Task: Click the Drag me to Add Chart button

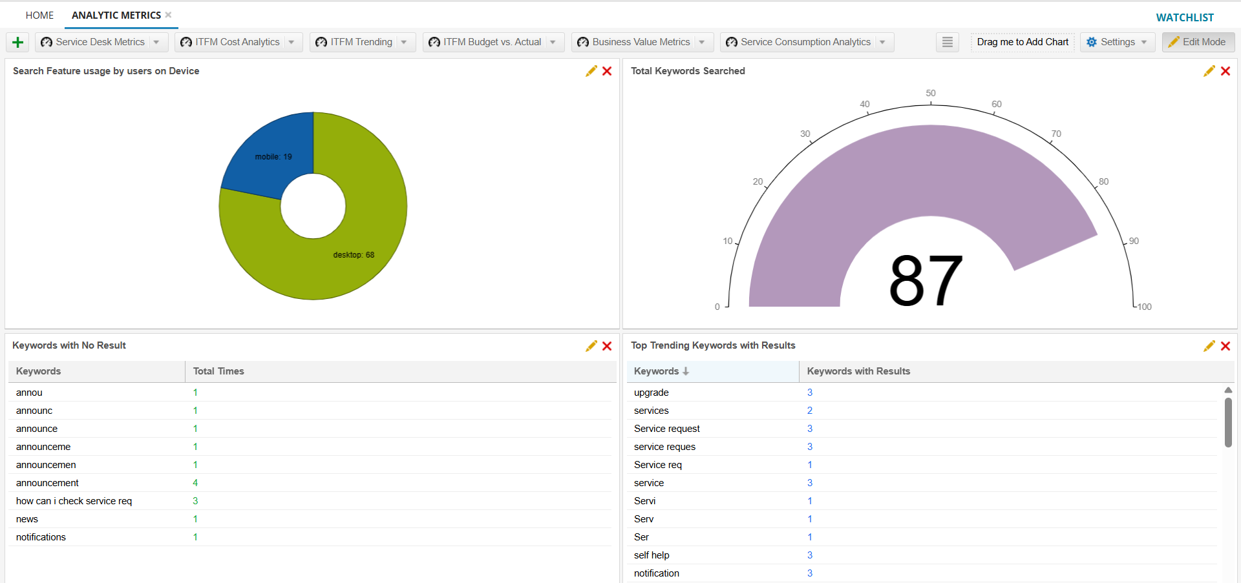Action: [x=1022, y=42]
